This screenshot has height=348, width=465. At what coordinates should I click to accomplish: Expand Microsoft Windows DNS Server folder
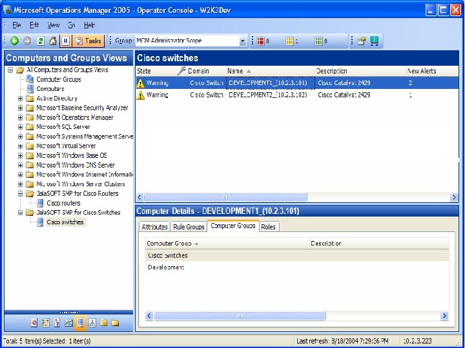(20, 165)
